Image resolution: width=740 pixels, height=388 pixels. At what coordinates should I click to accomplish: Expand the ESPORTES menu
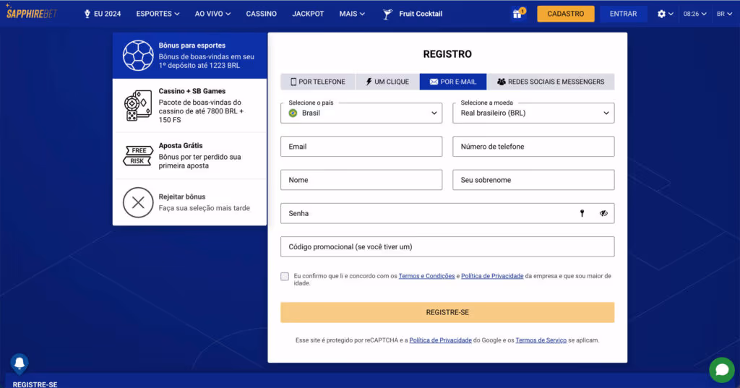(x=158, y=14)
